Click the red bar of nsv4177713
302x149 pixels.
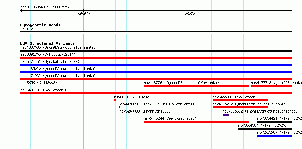[x=272, y=86]
